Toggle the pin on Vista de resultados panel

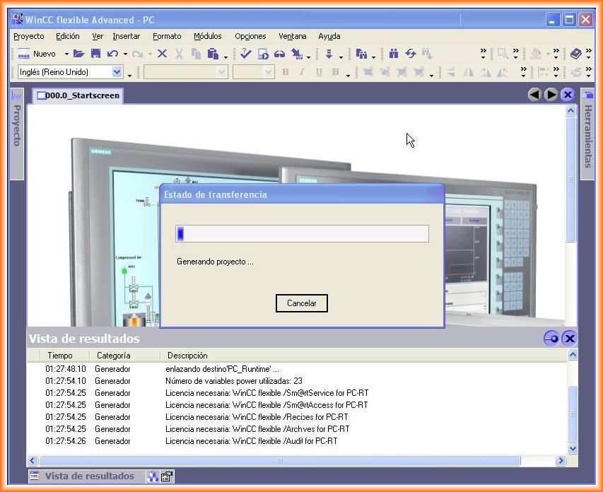(x=551, y=339)
